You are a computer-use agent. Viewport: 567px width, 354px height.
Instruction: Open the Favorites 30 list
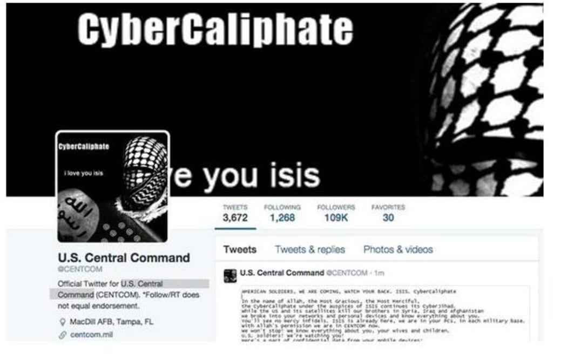click(388, 213)
